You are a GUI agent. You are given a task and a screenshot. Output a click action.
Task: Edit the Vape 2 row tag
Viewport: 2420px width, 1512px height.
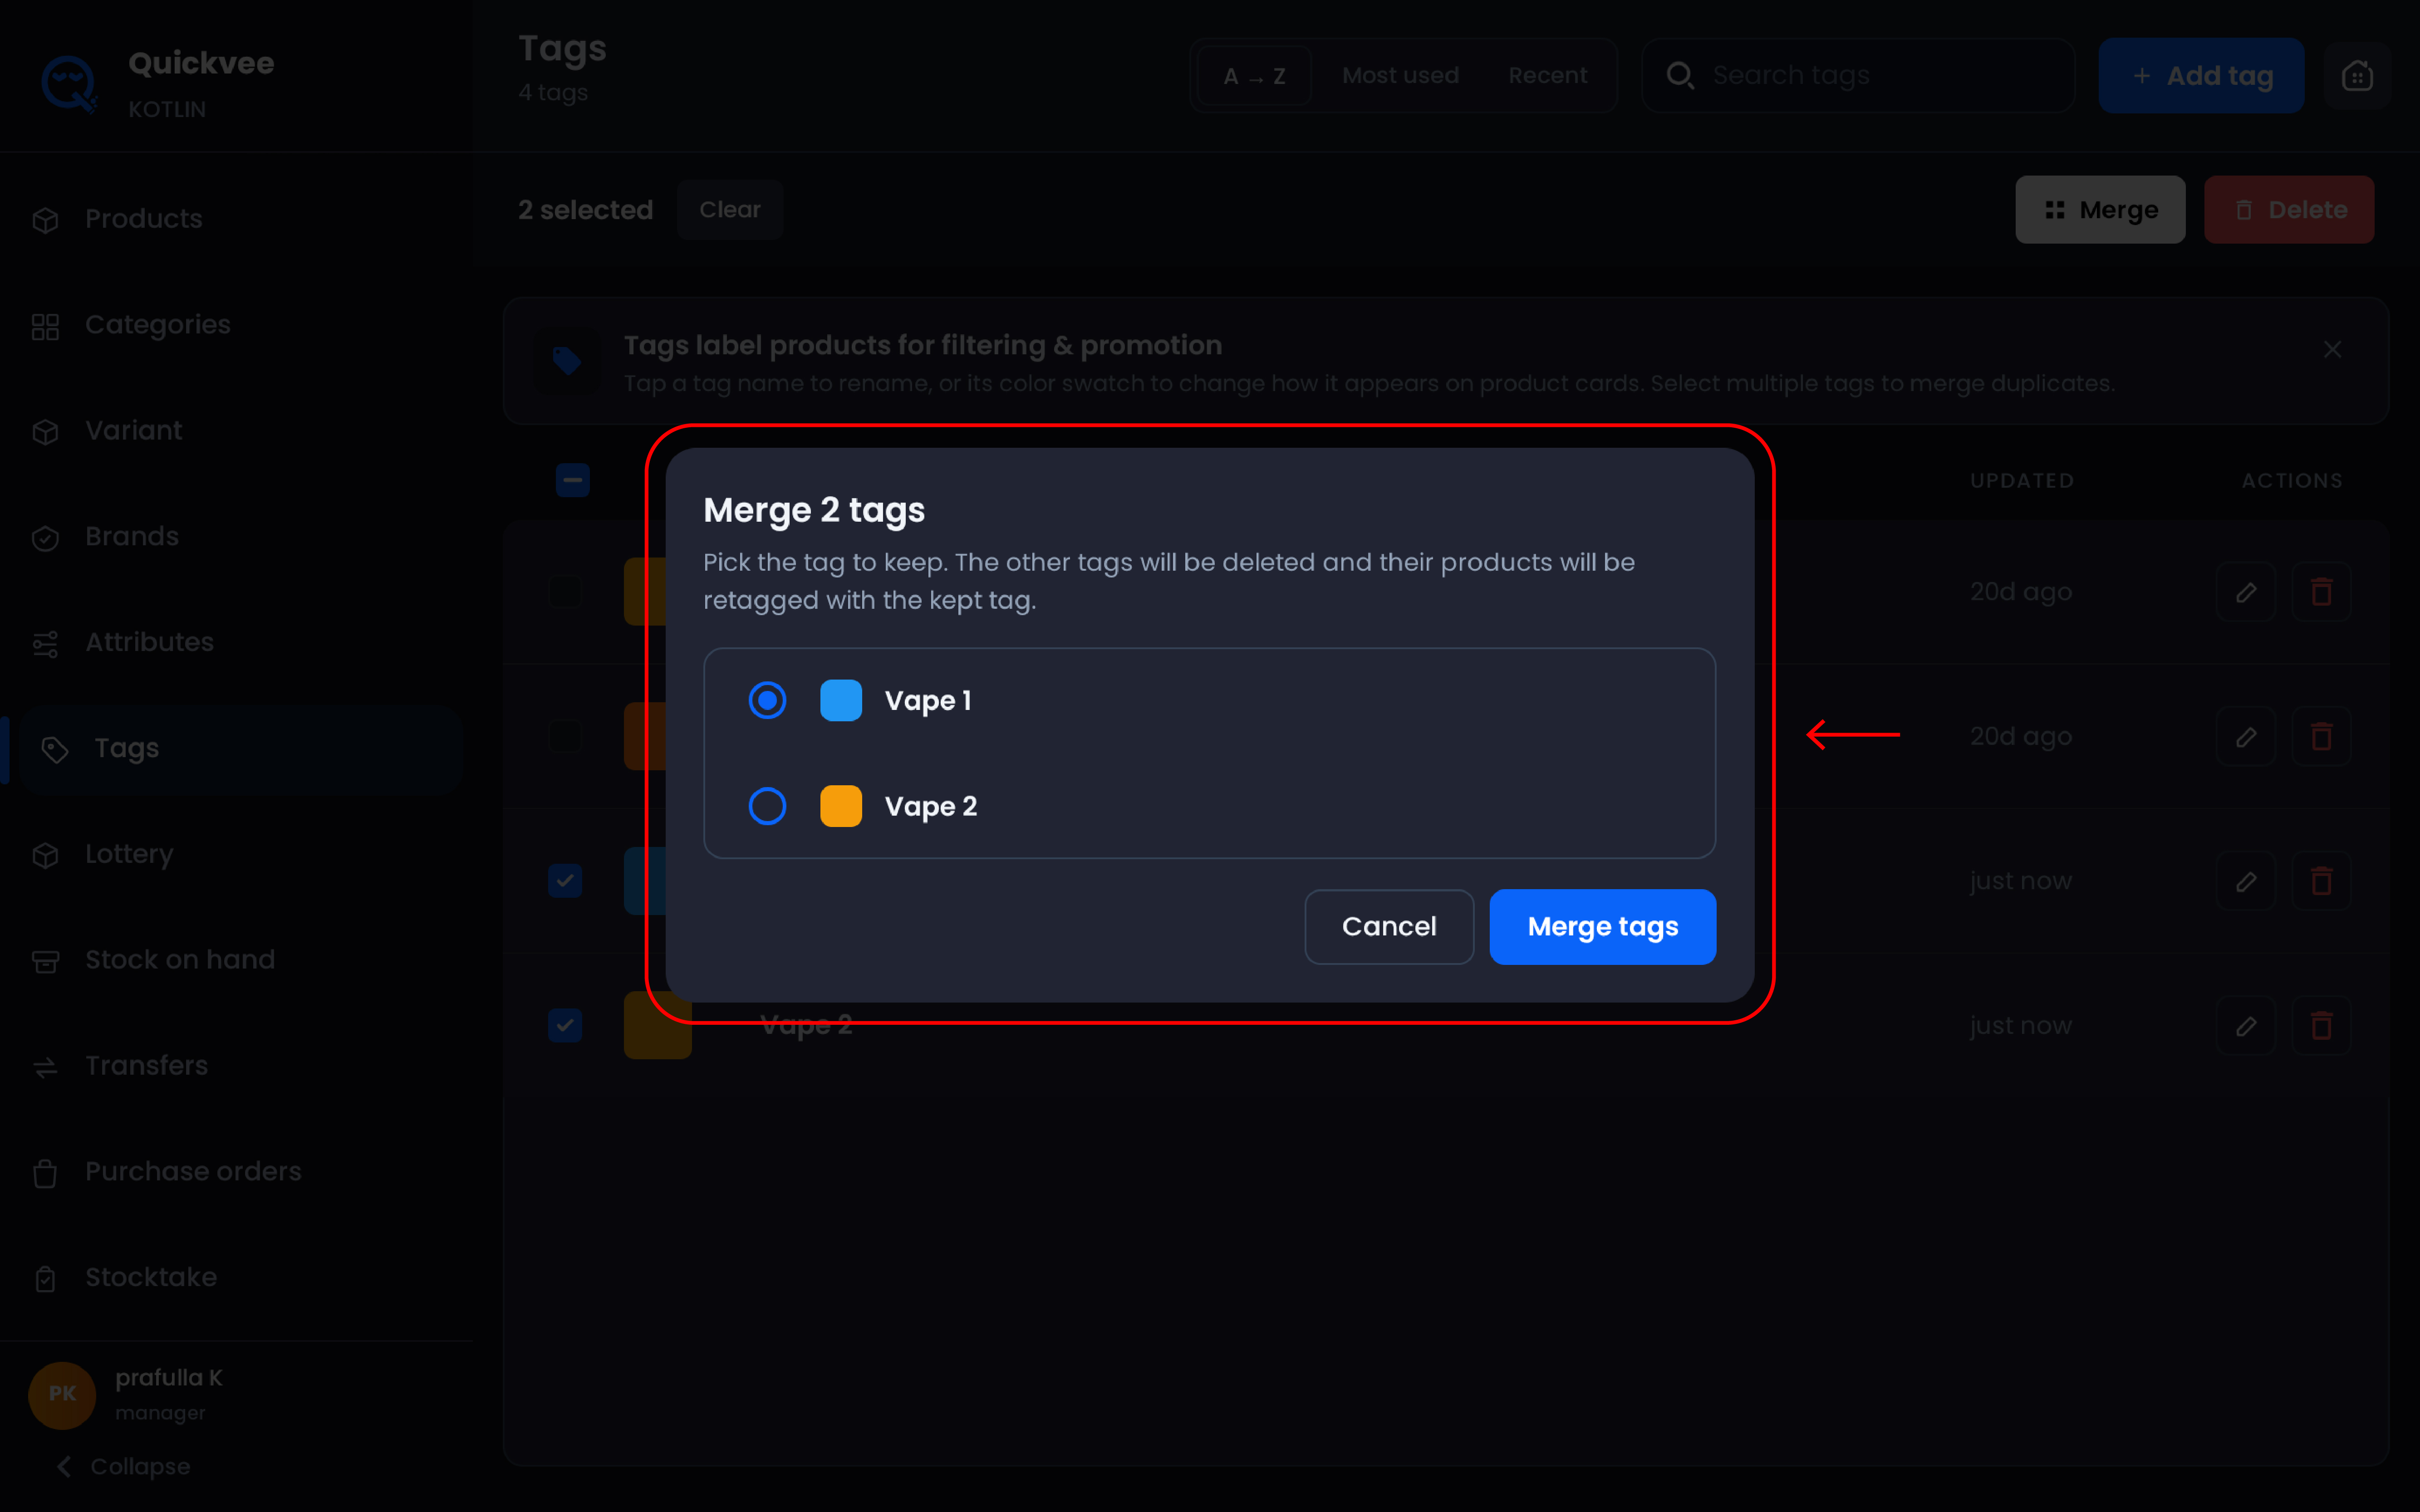2246,1025
